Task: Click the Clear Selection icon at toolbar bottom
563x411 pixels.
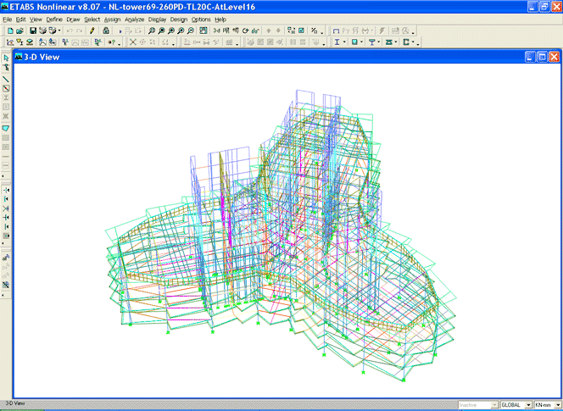Action: 6,285
